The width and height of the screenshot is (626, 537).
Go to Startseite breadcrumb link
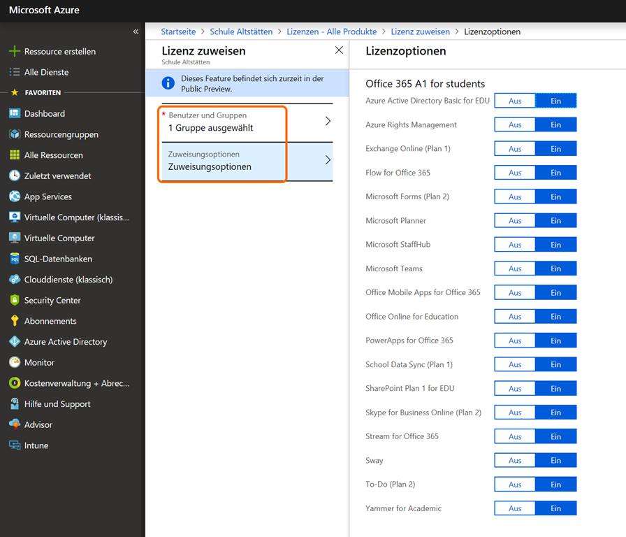pyautogui.click(x=178, y=31)
